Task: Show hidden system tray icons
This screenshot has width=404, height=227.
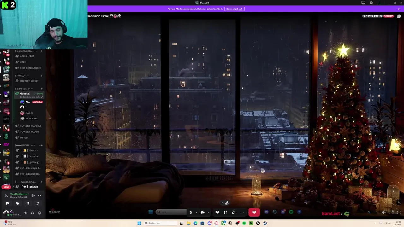Action: tap(375, 223)
